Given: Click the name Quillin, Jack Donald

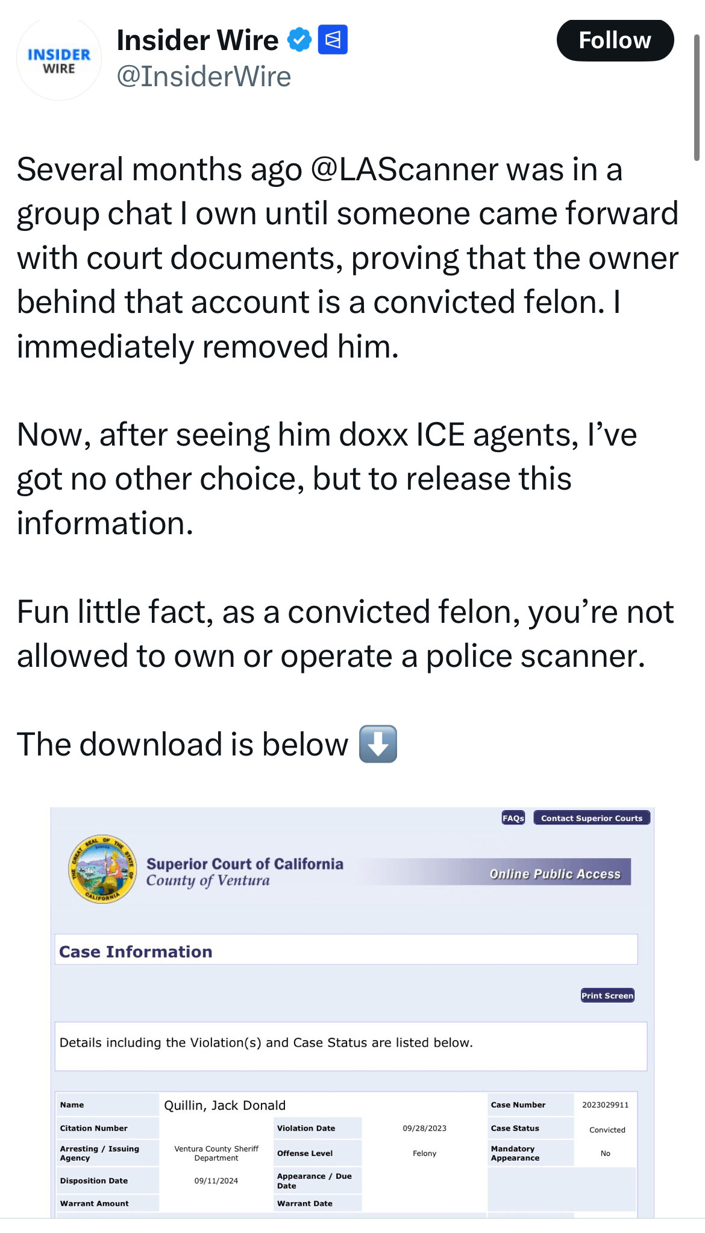Looking at the screenshot, I should tap(225, 1105).
